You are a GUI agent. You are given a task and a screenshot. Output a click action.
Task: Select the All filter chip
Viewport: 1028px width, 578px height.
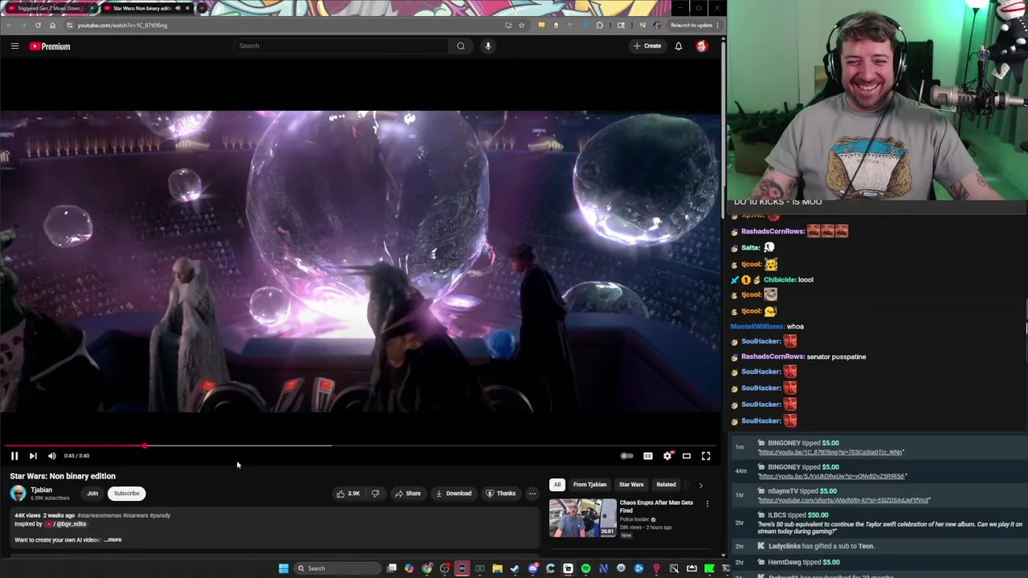pyautogui.click(x=557, y=485)
